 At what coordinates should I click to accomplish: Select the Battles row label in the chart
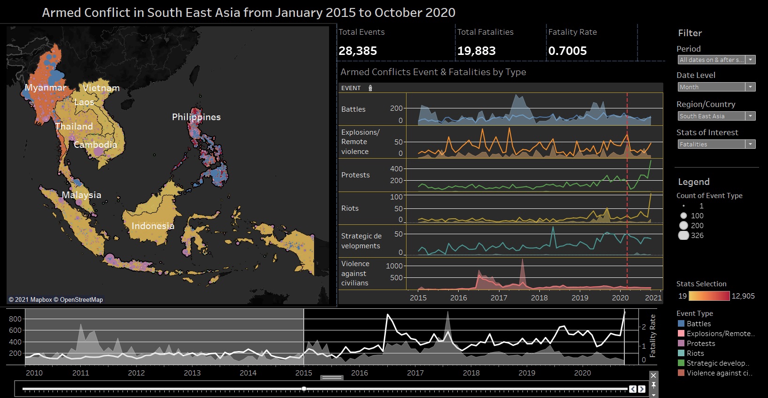(353, 109)
